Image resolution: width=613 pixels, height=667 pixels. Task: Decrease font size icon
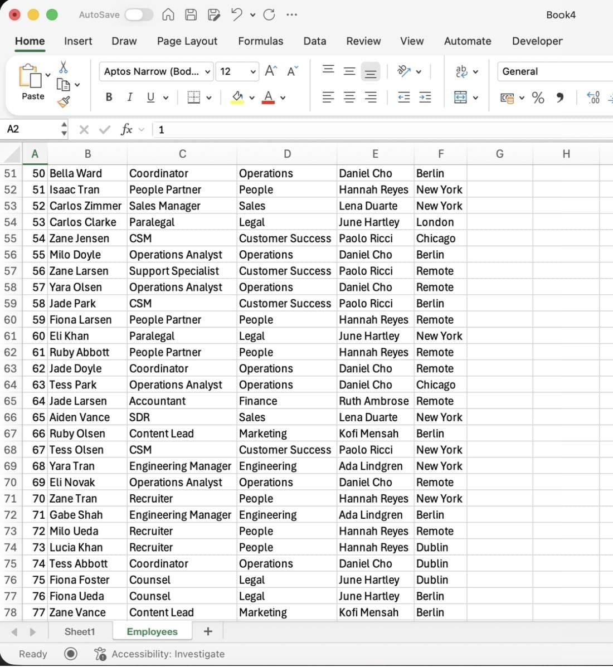point(293,71)
